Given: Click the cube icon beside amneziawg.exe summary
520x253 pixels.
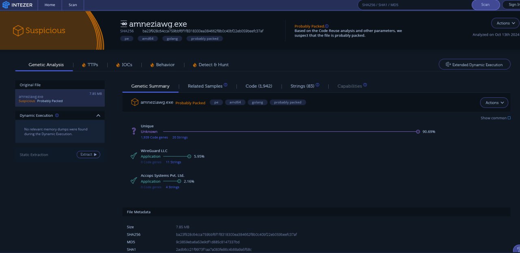Looking at the screenshot, I should coord(134,103).
